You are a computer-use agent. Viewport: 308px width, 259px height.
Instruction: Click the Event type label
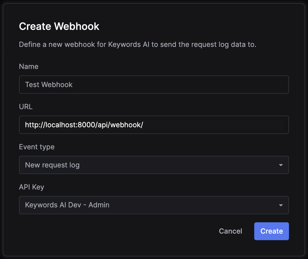(37, 147)
